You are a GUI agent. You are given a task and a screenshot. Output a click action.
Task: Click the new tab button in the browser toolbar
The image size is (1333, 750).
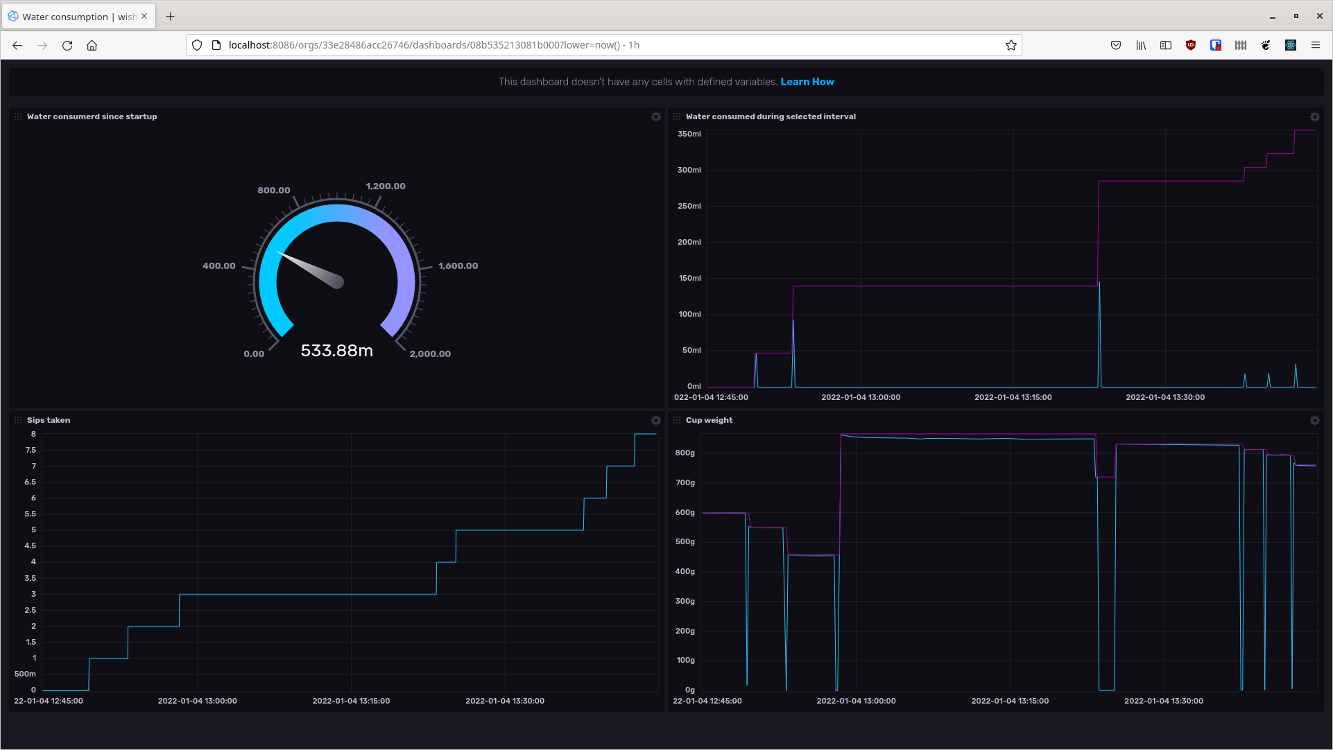pyautogui.click(x=171, y=17)
